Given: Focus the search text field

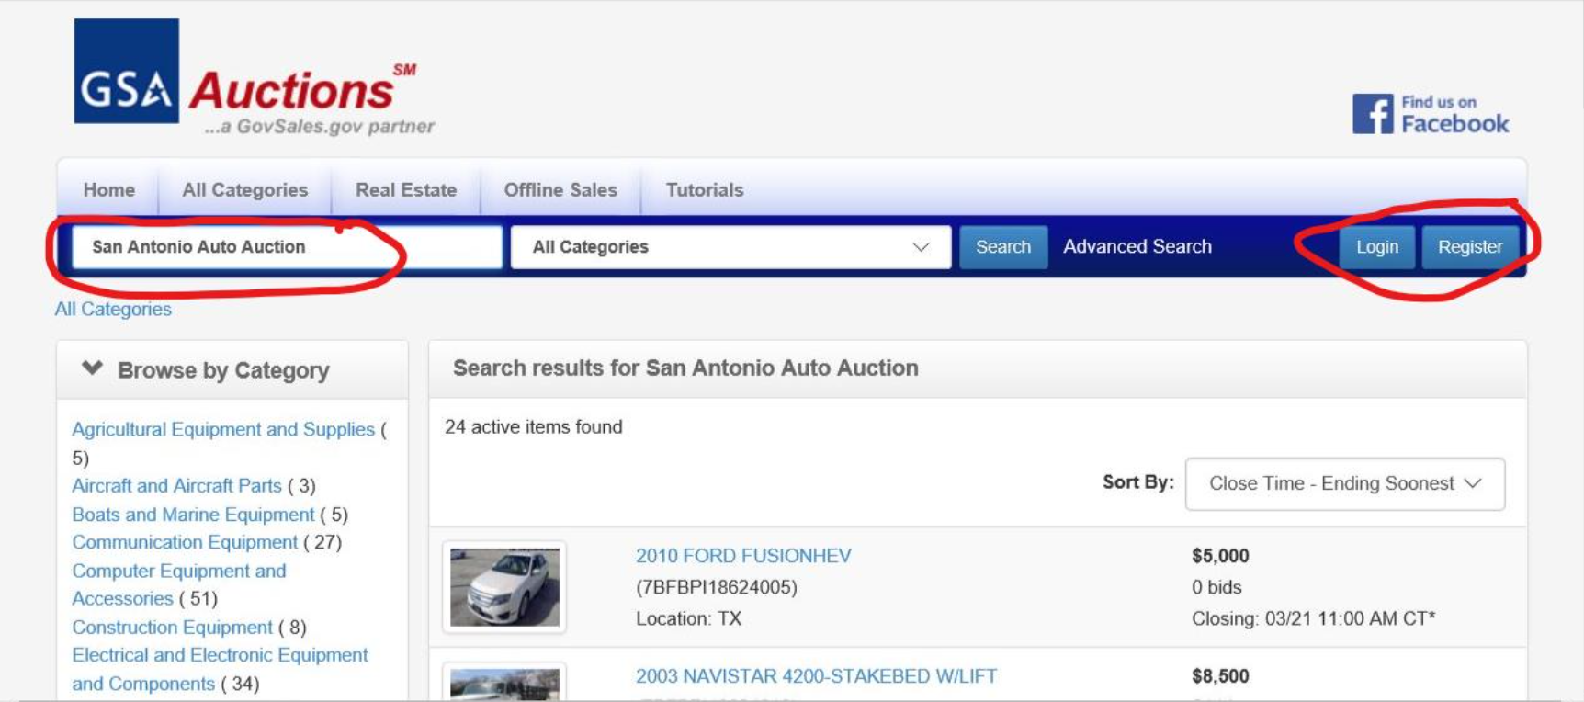Looking at the screenshot, I should click(287, 247).
